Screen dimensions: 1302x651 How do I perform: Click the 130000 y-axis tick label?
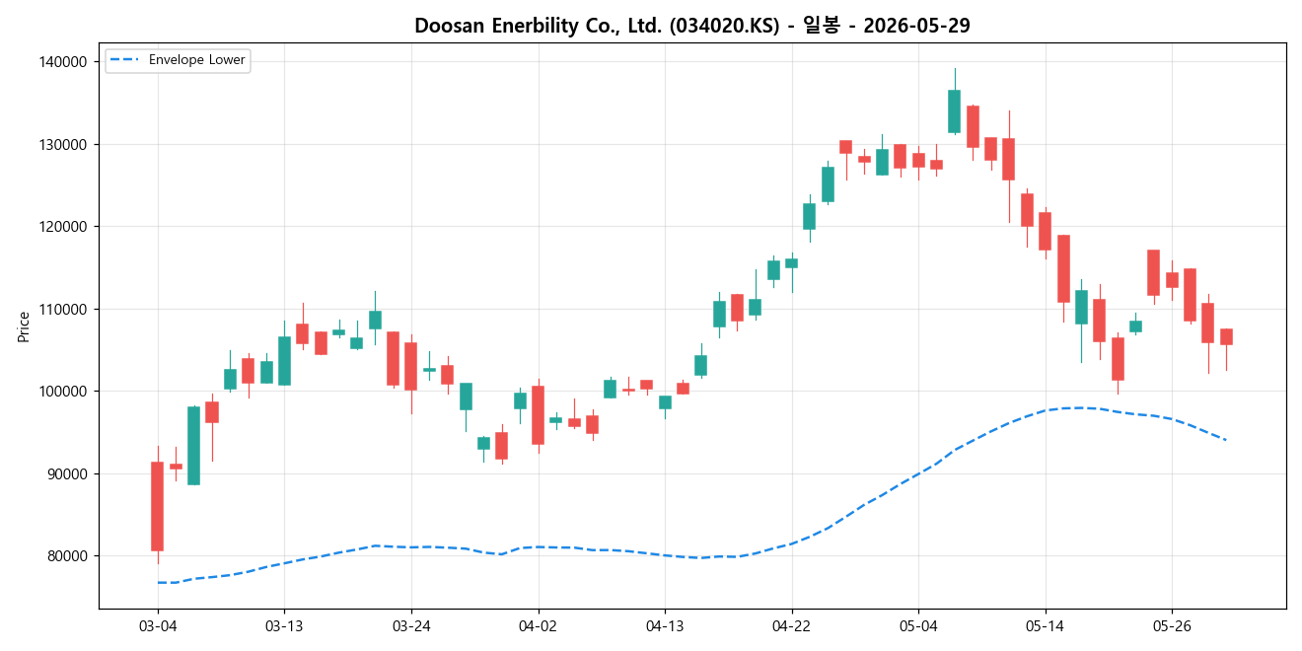pos(63,144)
